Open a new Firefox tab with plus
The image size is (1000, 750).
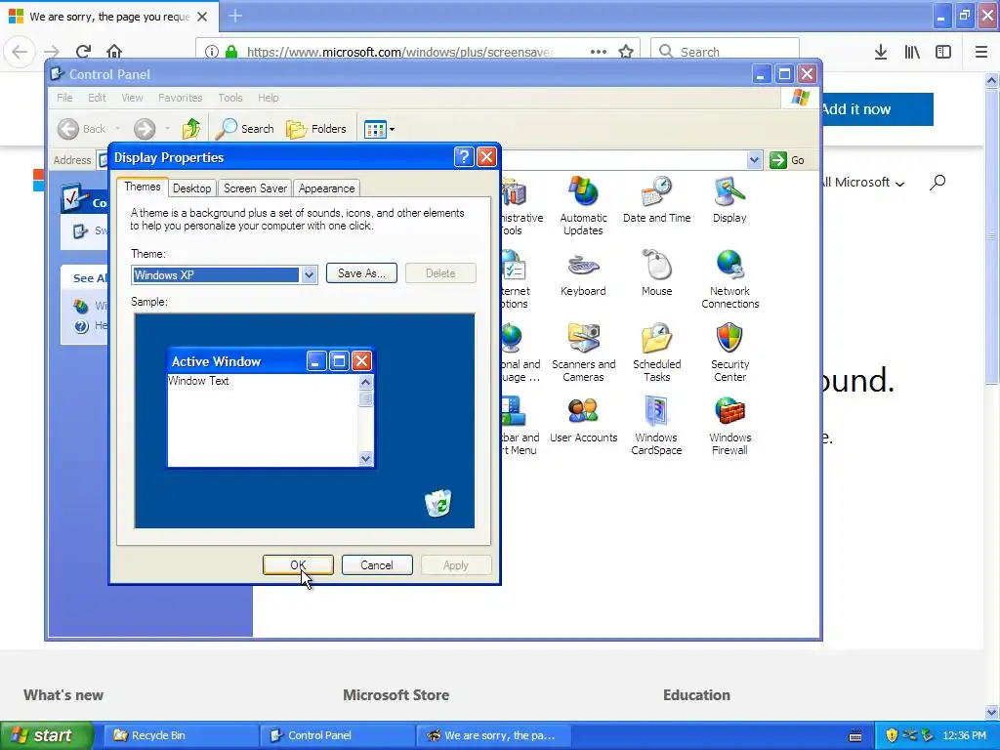[x=235, y=16]
